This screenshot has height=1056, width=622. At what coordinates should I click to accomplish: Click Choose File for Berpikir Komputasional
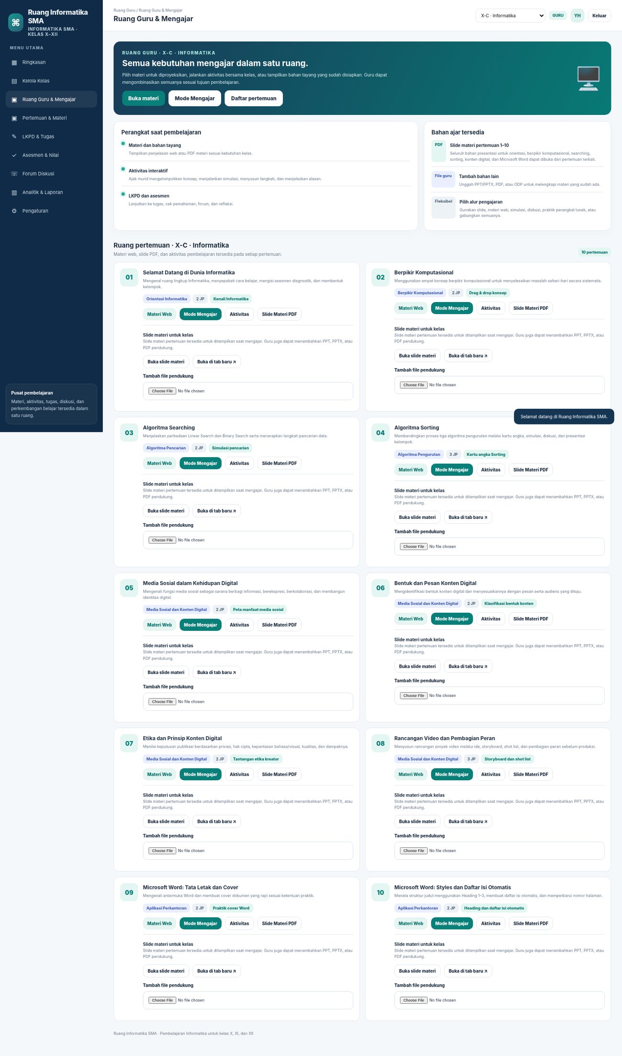414,385
